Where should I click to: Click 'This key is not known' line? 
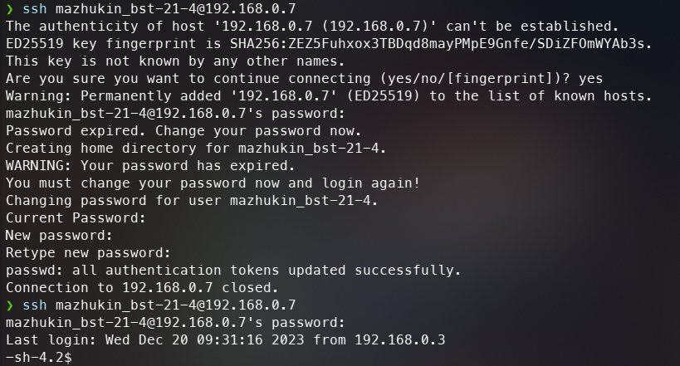[175, 61]
